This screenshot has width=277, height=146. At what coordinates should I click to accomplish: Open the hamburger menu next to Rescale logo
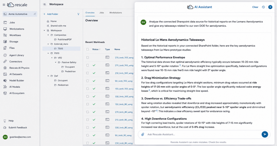pos(4,5)
